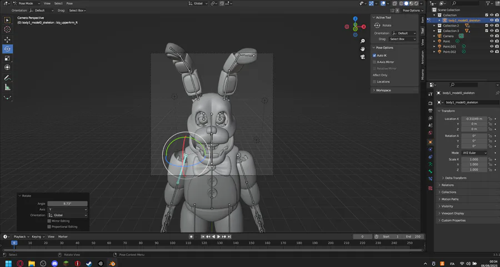This screenshot has height=267, width=500.
Task: Click the Windows Start button
Action: click(x=8, y=264)
